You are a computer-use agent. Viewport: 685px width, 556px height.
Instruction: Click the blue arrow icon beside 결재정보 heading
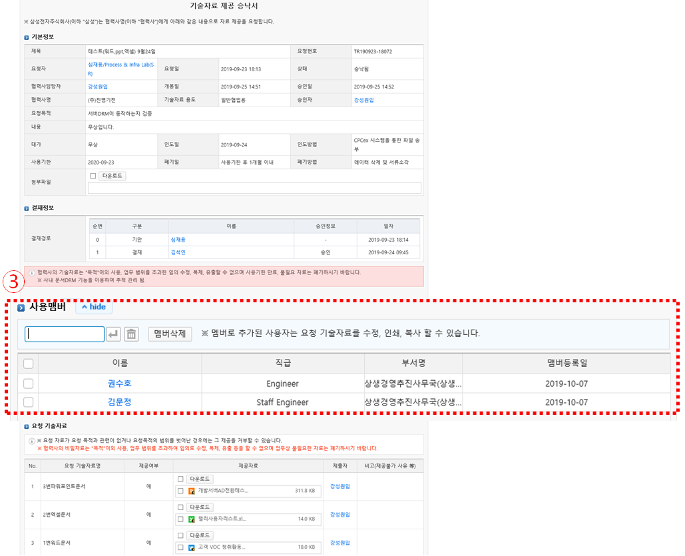(x=27, y=208)
